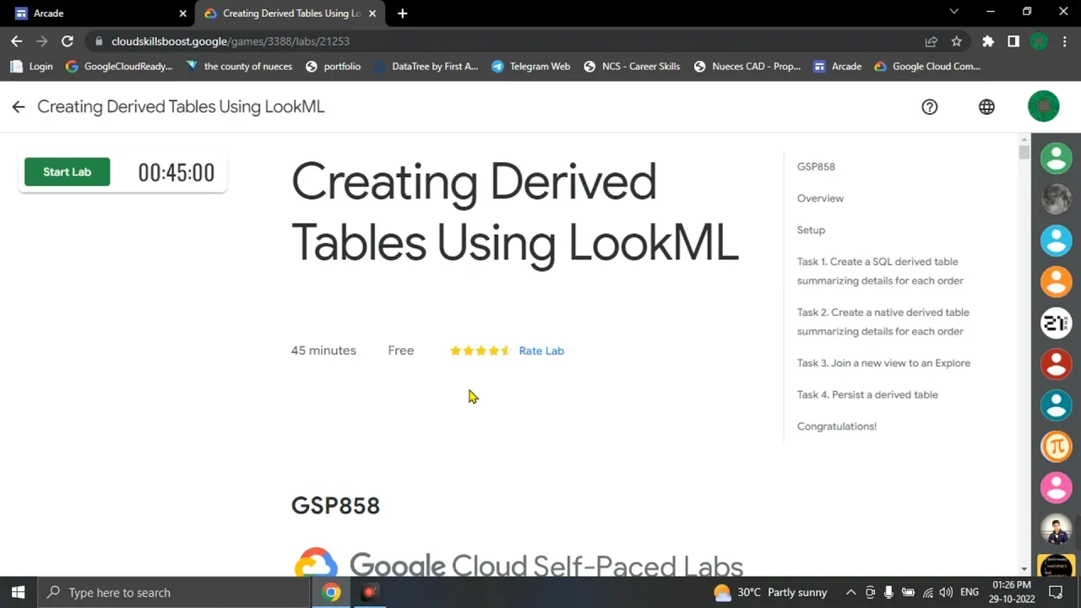1081x608 pixels.
Task: Close the Arcade tab
Action: click(182, 13)
